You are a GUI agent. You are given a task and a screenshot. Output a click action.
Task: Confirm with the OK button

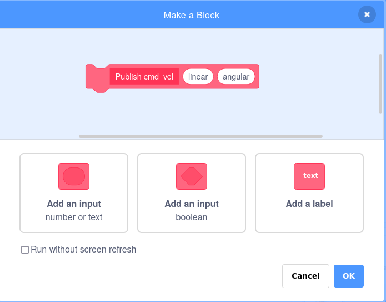[349, 276]
